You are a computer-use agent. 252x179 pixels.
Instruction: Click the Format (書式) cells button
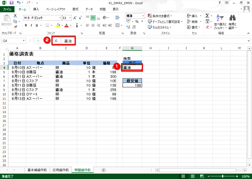pyautogui.click(x=194, y=27)
